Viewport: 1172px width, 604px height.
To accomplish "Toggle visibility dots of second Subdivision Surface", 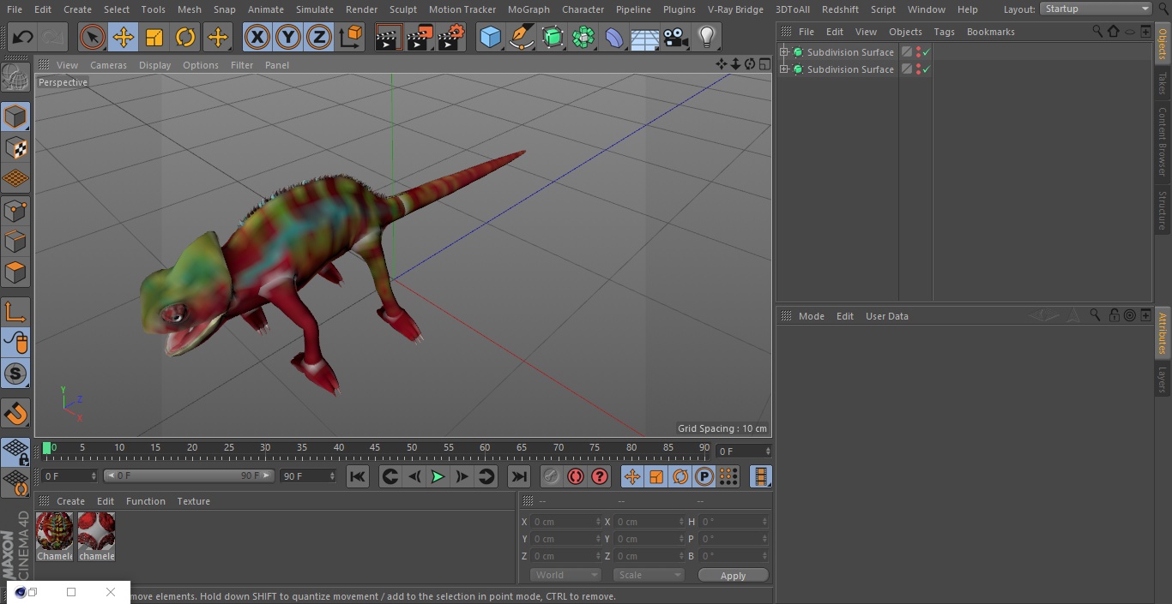I will click(x=918, y=69).
